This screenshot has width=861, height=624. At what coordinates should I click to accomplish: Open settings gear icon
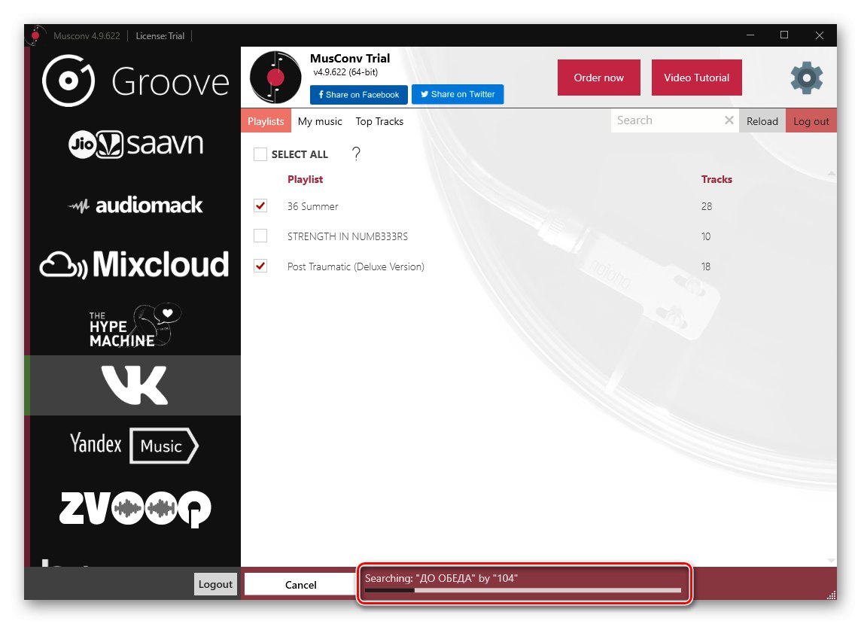[806, 78]
